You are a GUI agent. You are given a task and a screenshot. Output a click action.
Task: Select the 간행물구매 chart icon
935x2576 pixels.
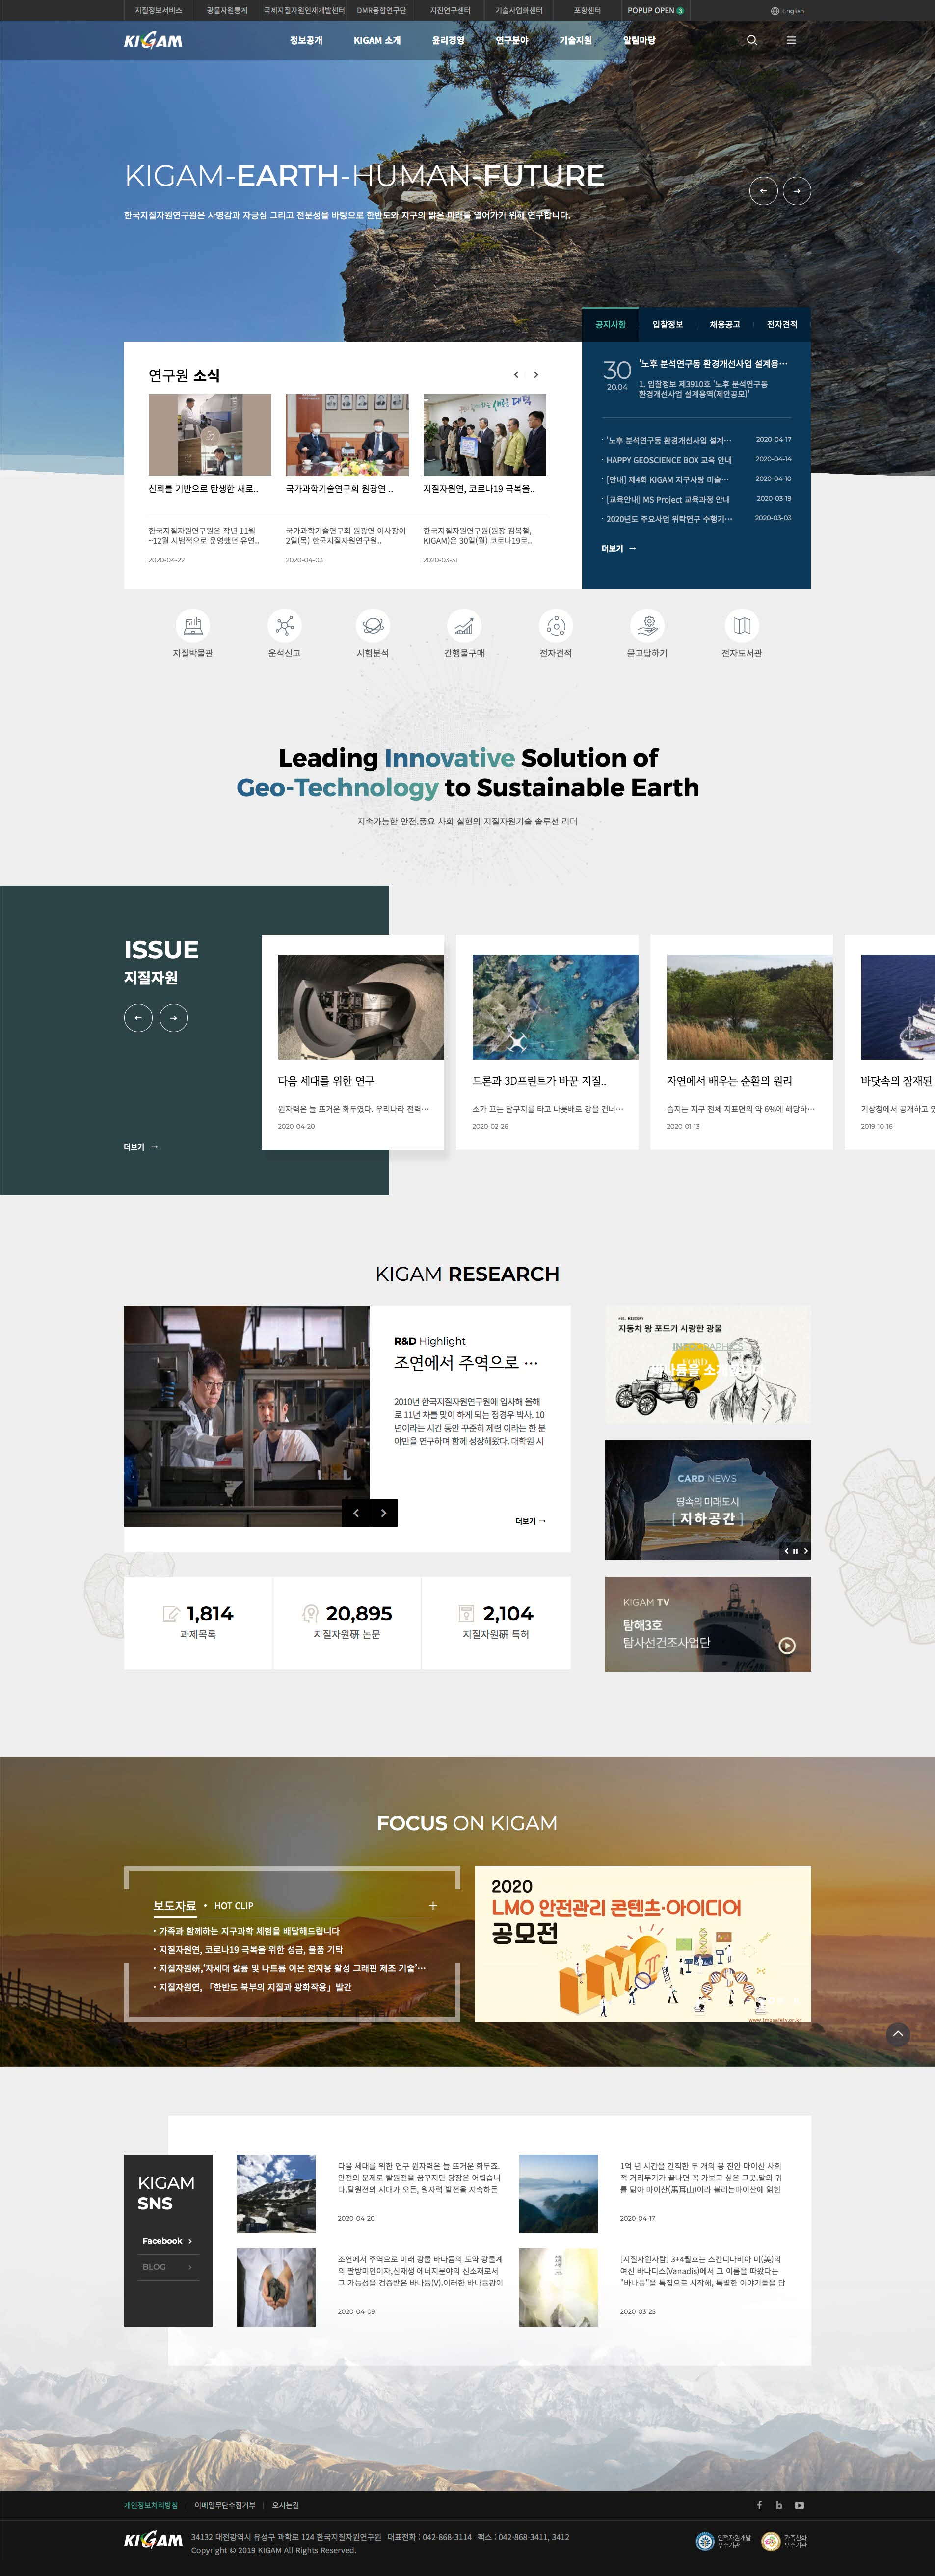click(x=464, y=626)
